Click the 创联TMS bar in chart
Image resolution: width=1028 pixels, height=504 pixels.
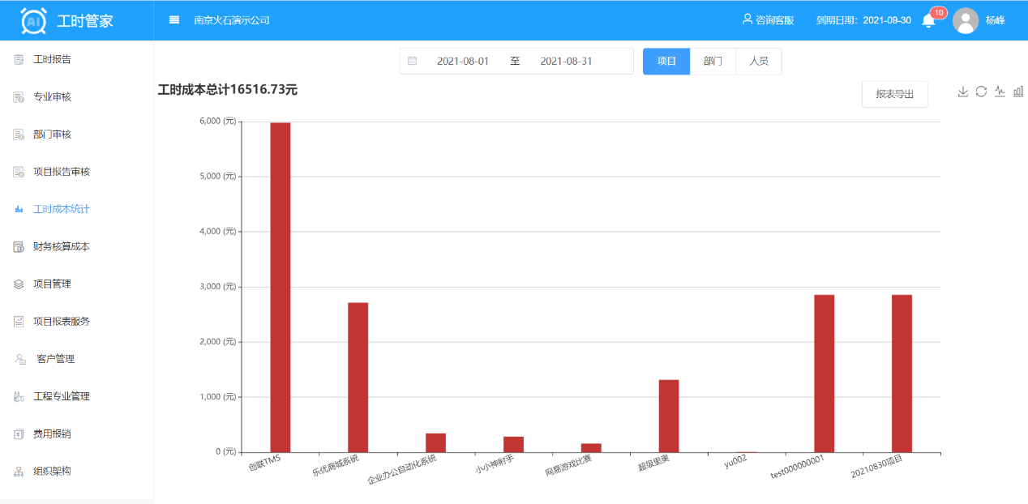tap(281, 287)
